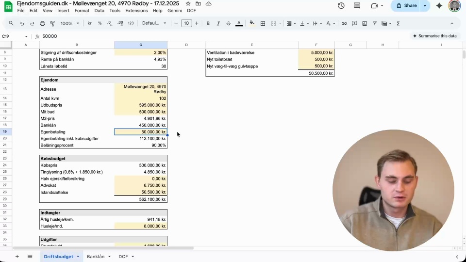Undo the last action
Screen dimensions: 466x262
pos(22,23)
